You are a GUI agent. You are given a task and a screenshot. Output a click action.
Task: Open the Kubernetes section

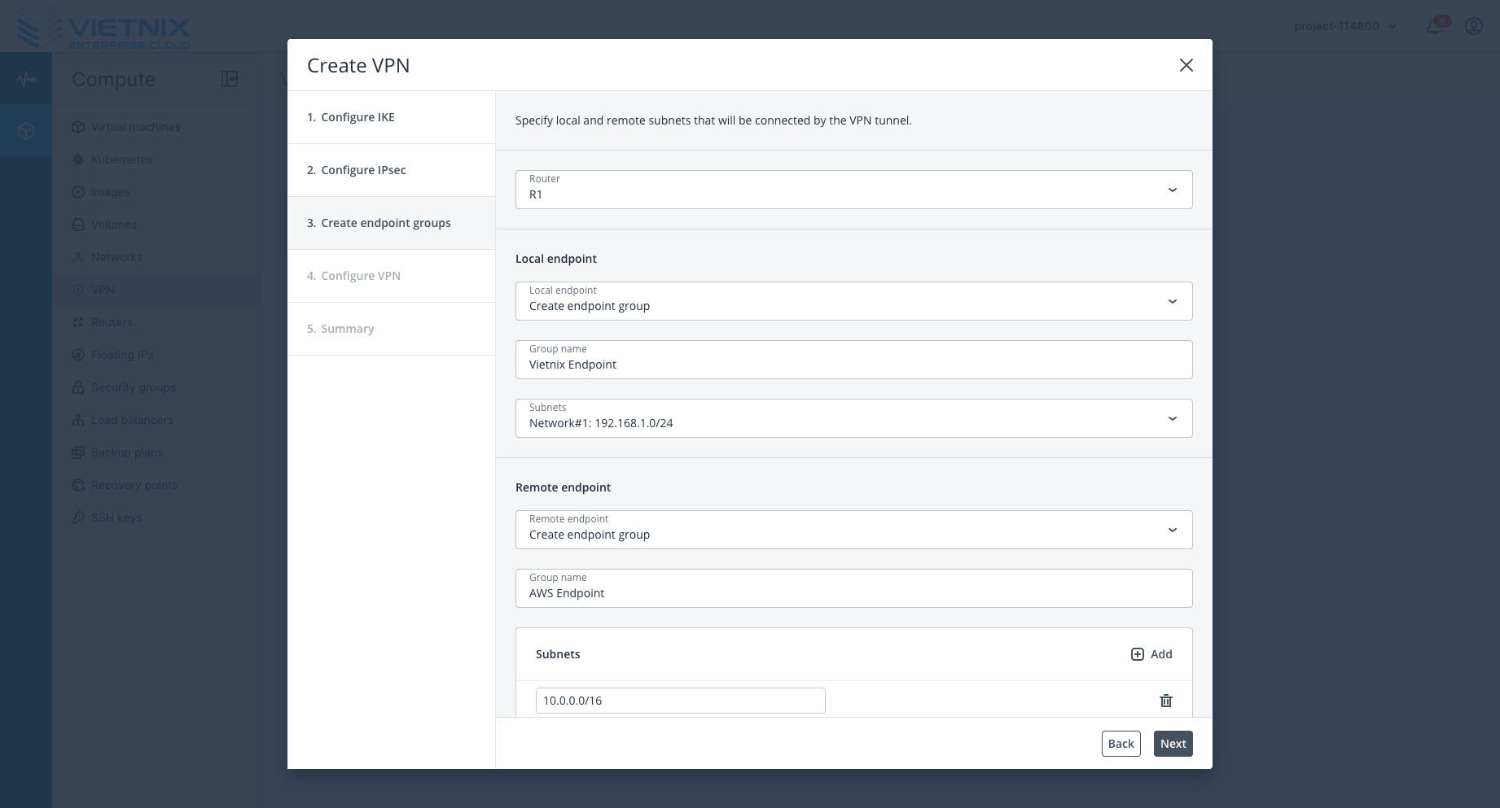pos(121,159)
